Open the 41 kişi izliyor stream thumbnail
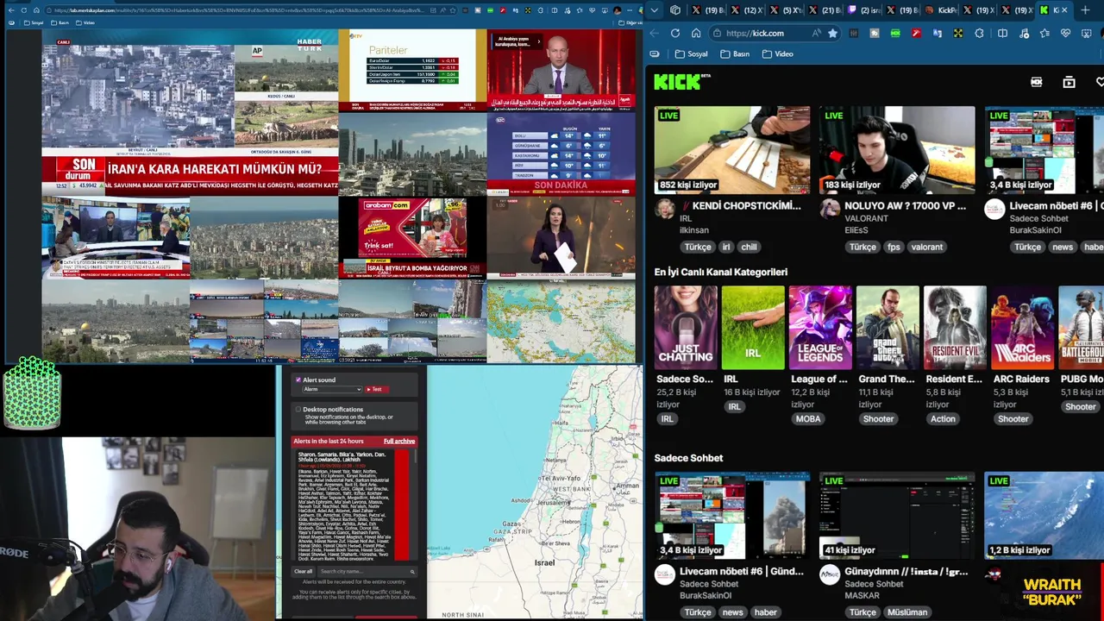This screenshot has height=621, width=1104. (897, 516)
